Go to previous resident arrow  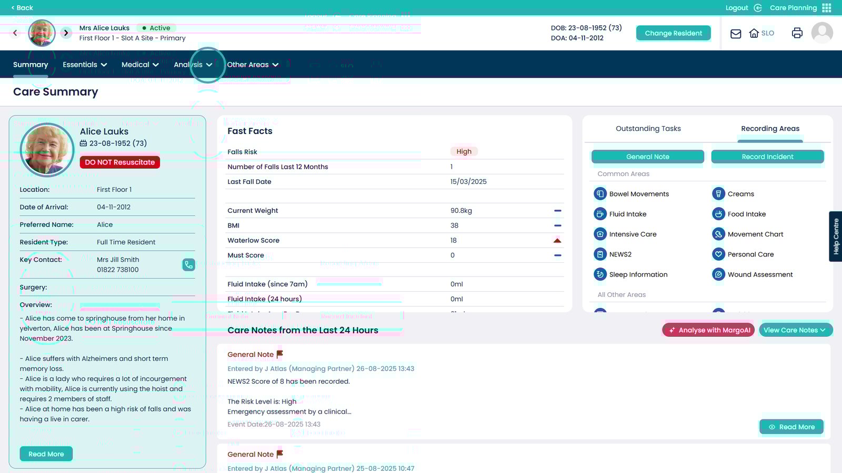pos(15,33)
